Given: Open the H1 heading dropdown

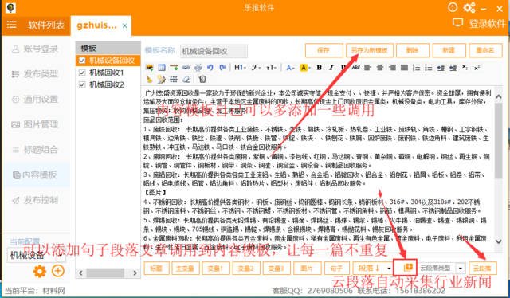Looking at the screenshot, I should point(240,68).
